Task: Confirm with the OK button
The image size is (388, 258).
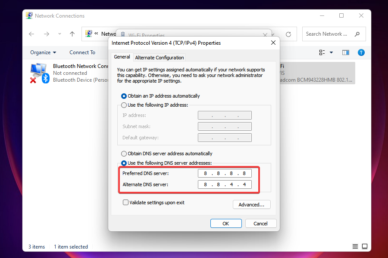Action: [226, 224]
